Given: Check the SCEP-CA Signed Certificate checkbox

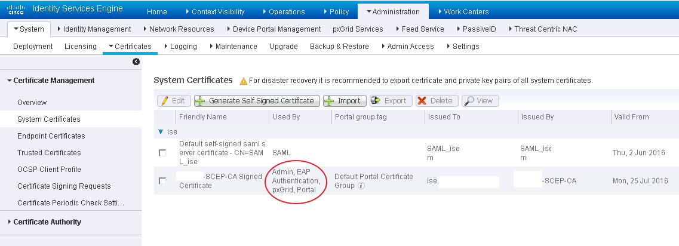Looking at the screenshot, I should pos(162,181).
